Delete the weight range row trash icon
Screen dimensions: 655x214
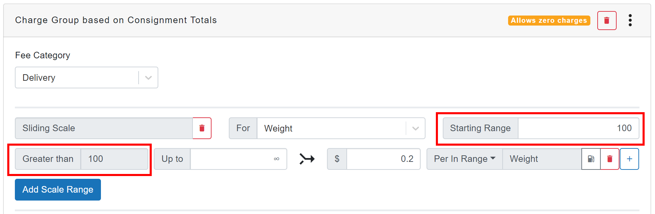click(609, 159)
